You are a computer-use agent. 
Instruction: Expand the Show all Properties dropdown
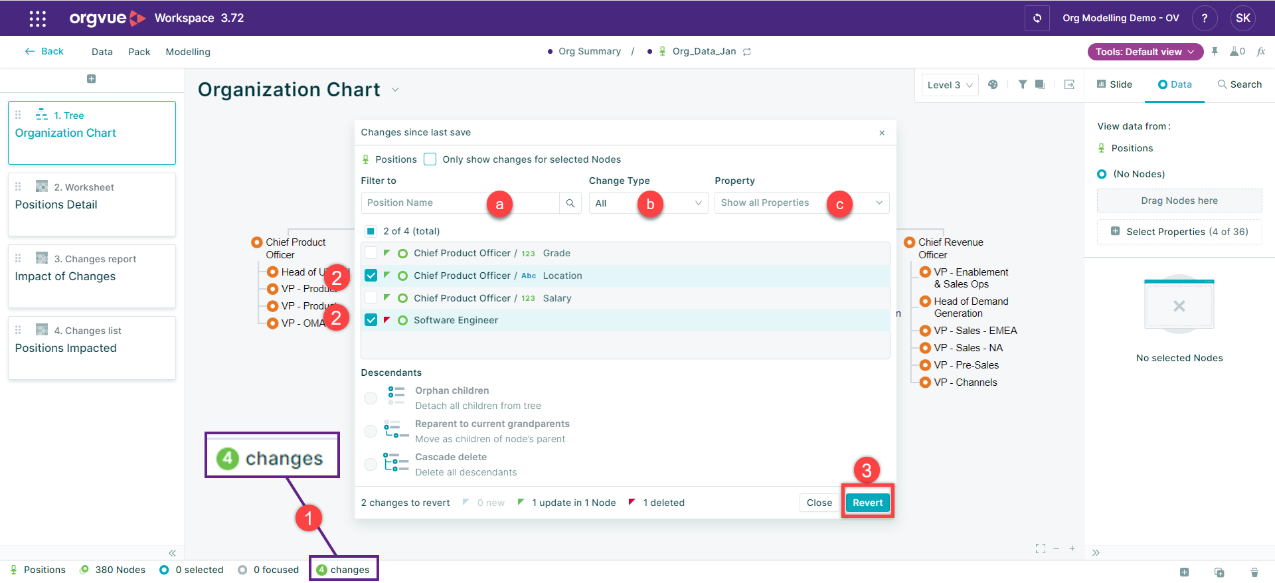(x=801, y=203)
